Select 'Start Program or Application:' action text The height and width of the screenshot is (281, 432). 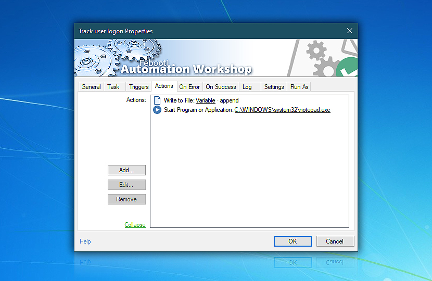point(199,110)
